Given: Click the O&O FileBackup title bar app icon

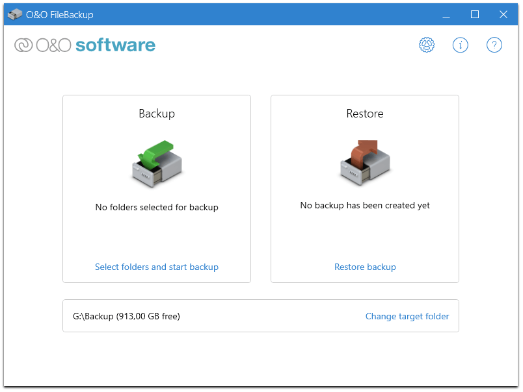Looking at the screenshot, I should pos(15,14).
